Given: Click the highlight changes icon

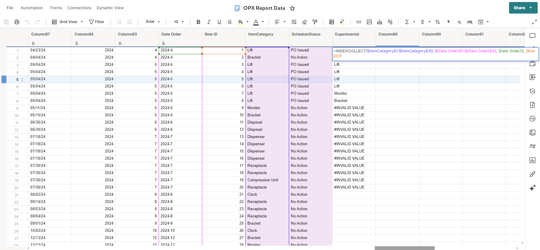Looking at the screenshot, I should pyautogui.click(x=342, y=22).
